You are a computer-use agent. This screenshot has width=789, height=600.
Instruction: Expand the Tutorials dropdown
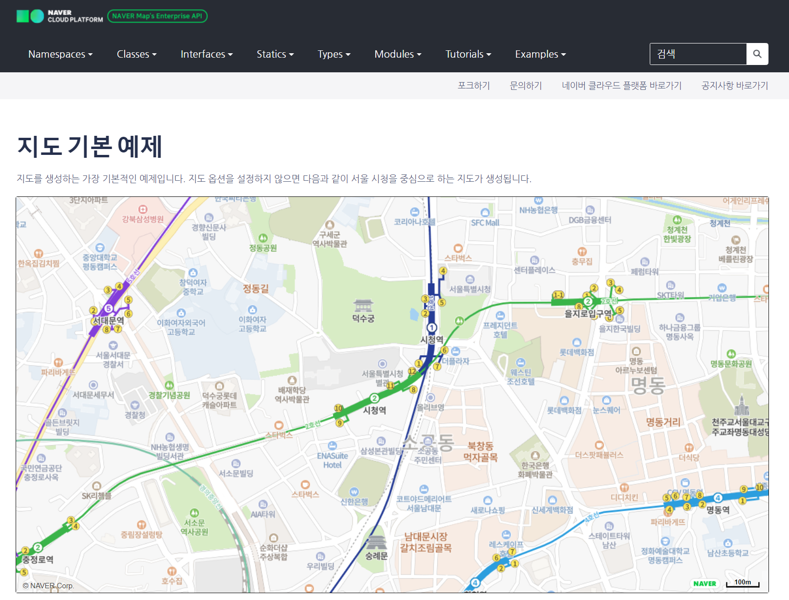[469, 54]
